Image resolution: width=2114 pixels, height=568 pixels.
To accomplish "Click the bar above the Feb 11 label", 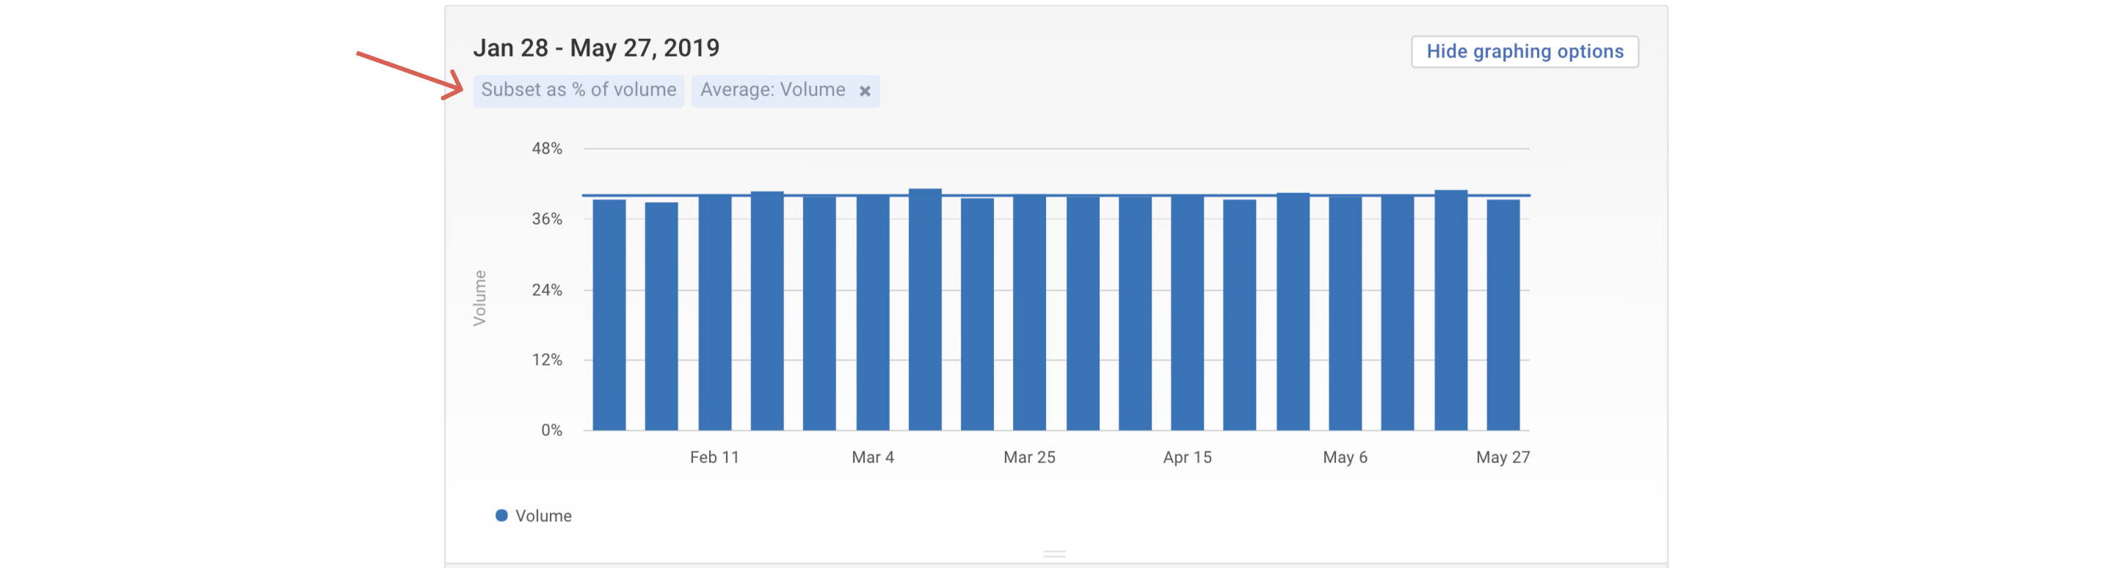I will point(714,312).
